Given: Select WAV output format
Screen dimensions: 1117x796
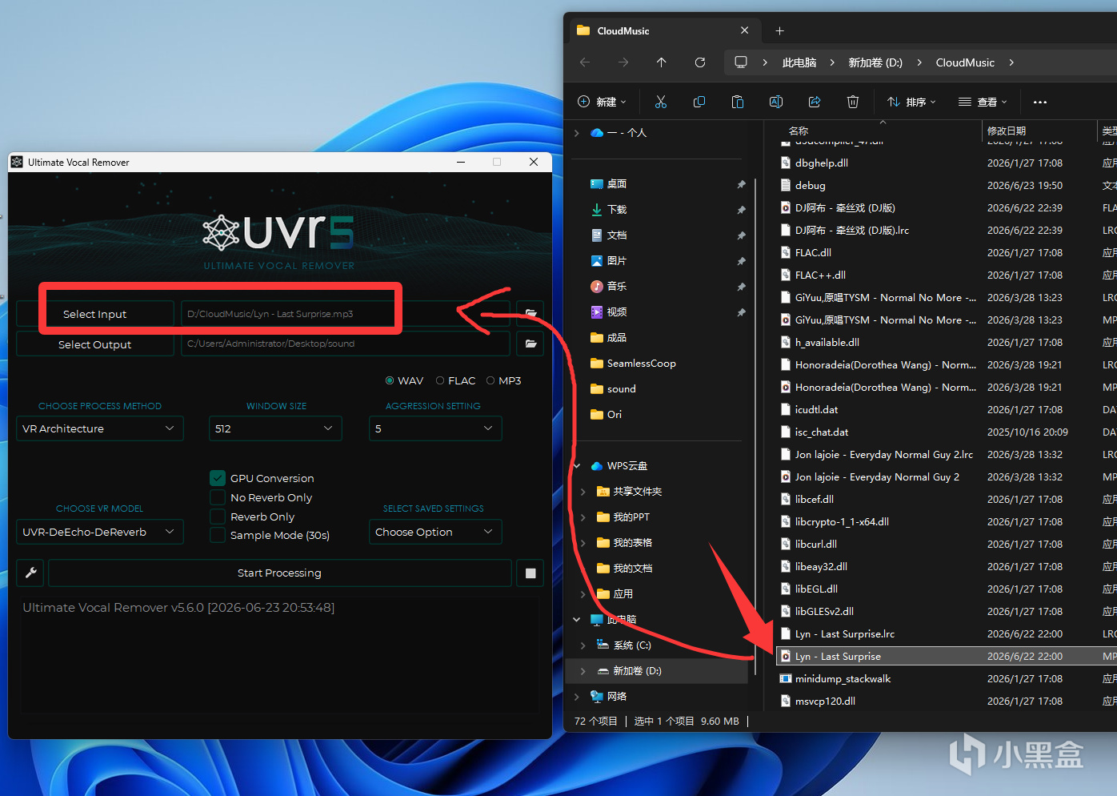Looking at the screenshot, I should [390, 380].
